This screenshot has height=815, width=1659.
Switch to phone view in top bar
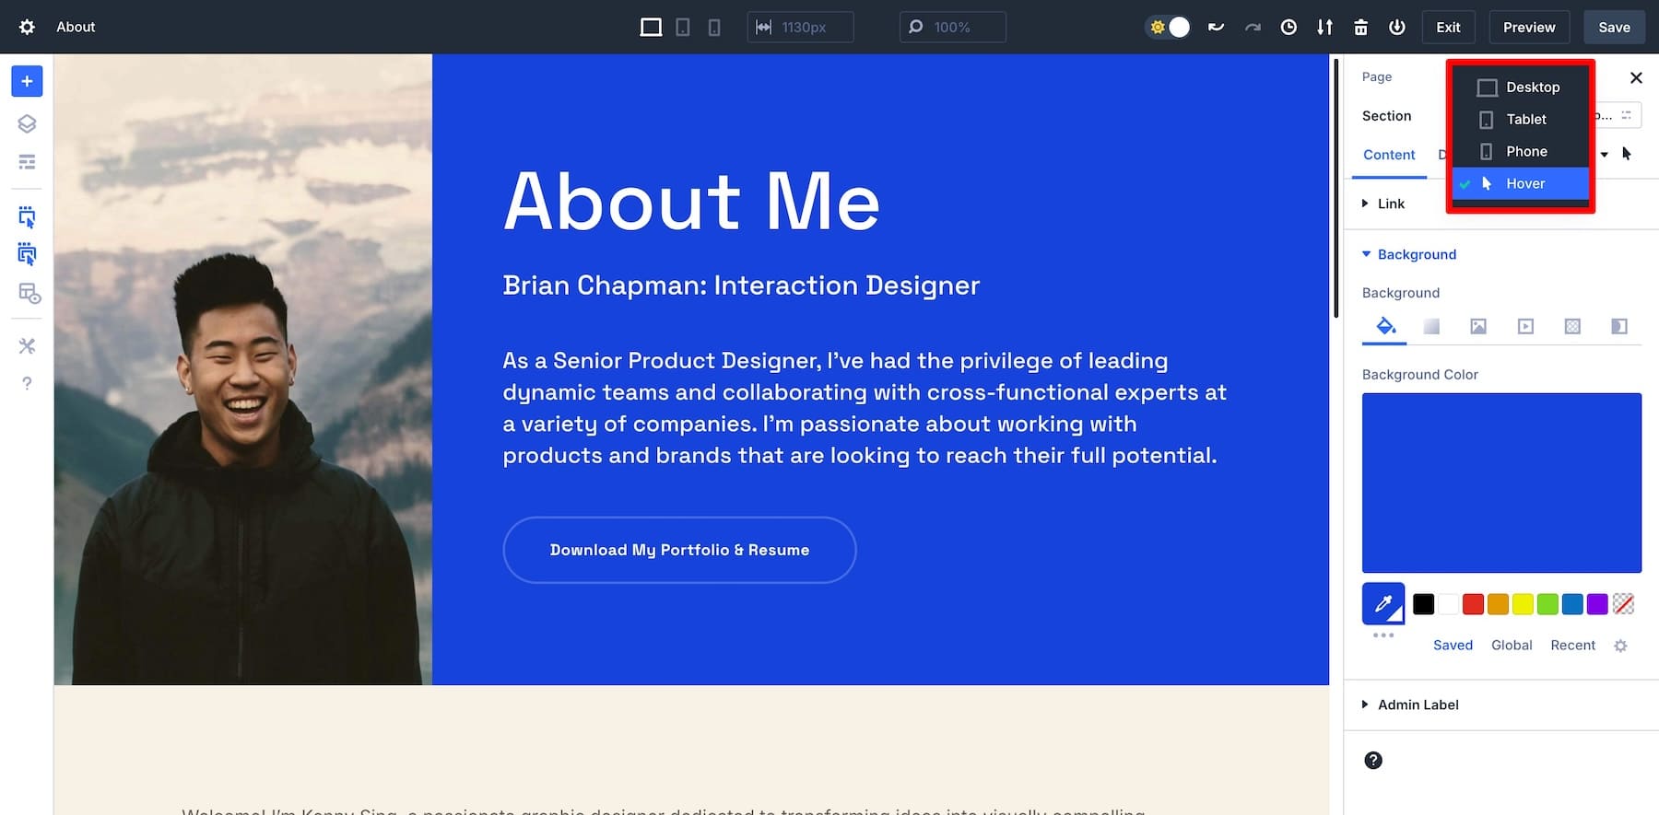pyautogui.click(x=714, y=28)
